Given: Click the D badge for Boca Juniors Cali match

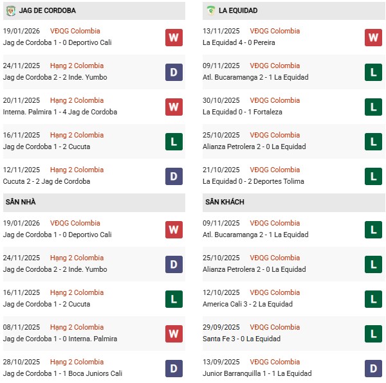Looking at the screenshot, I should coord(174,368).
